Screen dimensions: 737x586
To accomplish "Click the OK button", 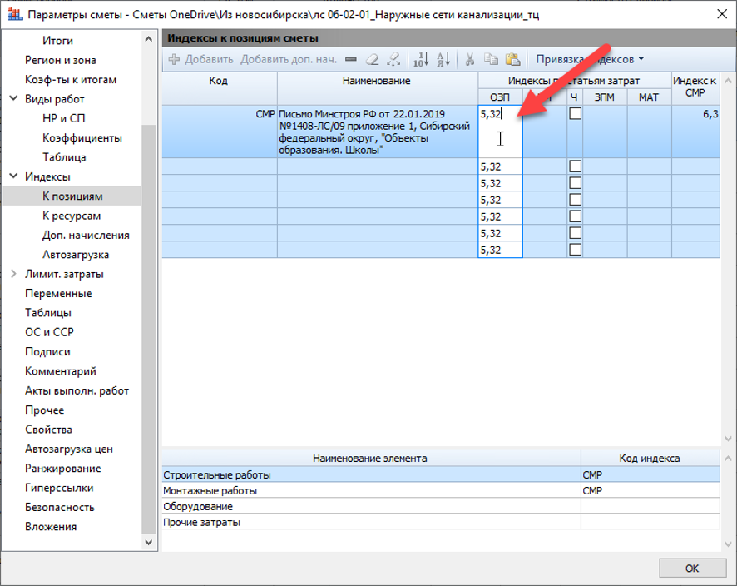I will 692,569.
